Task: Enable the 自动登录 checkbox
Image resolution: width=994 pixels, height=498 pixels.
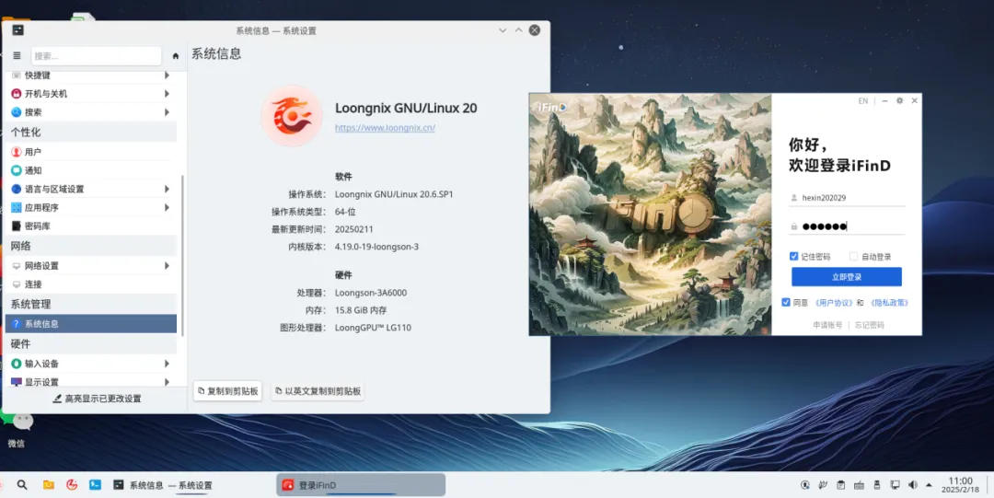Action: (854, 257)
